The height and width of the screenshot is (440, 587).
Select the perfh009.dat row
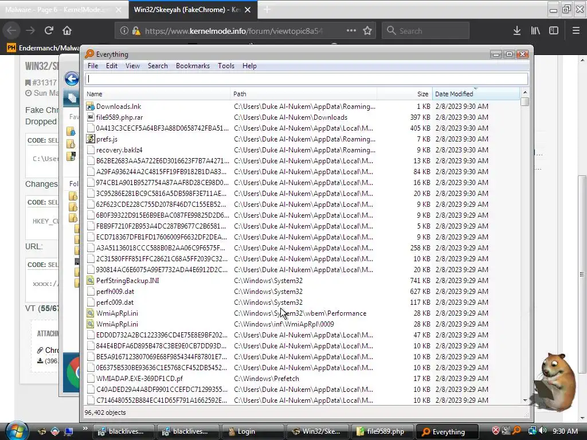(302, 292)
